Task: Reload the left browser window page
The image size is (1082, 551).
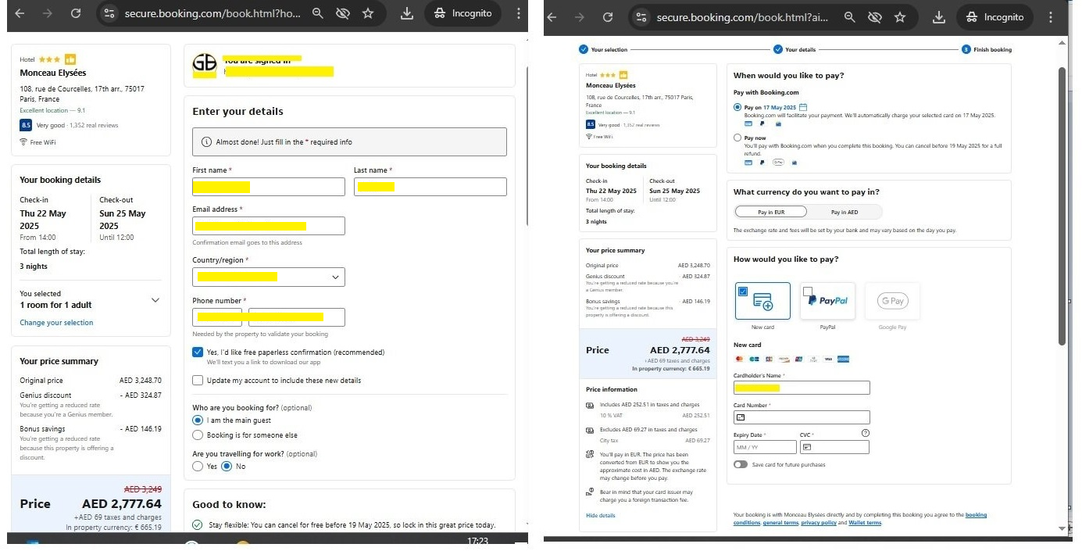Action: (x=75, y=13)
